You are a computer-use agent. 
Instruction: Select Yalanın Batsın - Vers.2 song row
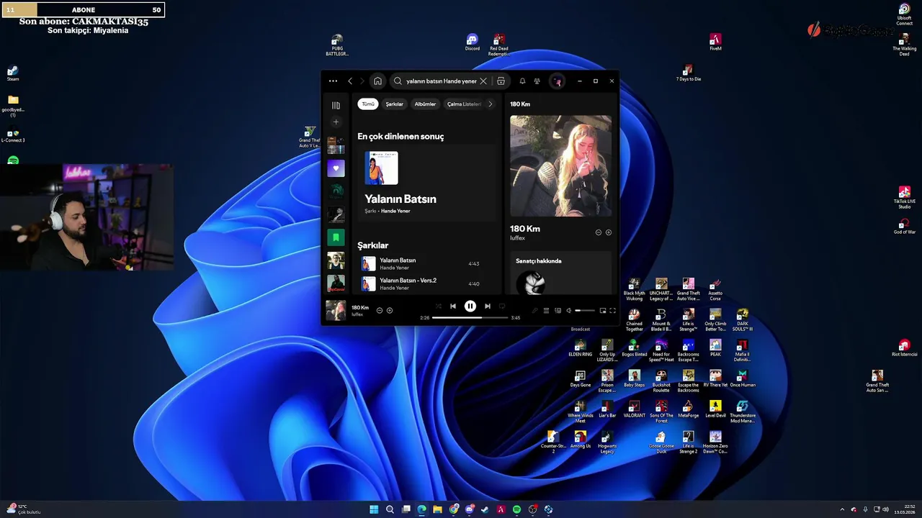pyautogui.click(x=427, y=283)
